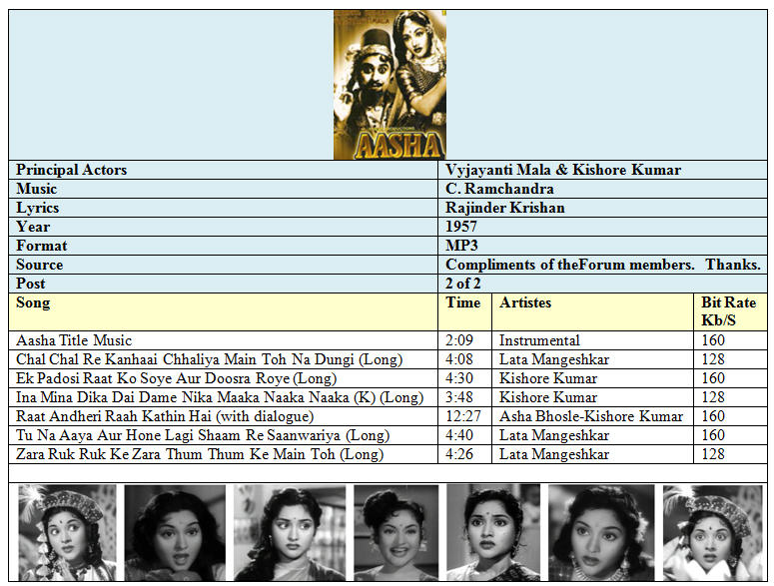Click bit rate 160 for Ek Padosi row
This screenshot has height=586, width=774.
click(x=713, y=378)
